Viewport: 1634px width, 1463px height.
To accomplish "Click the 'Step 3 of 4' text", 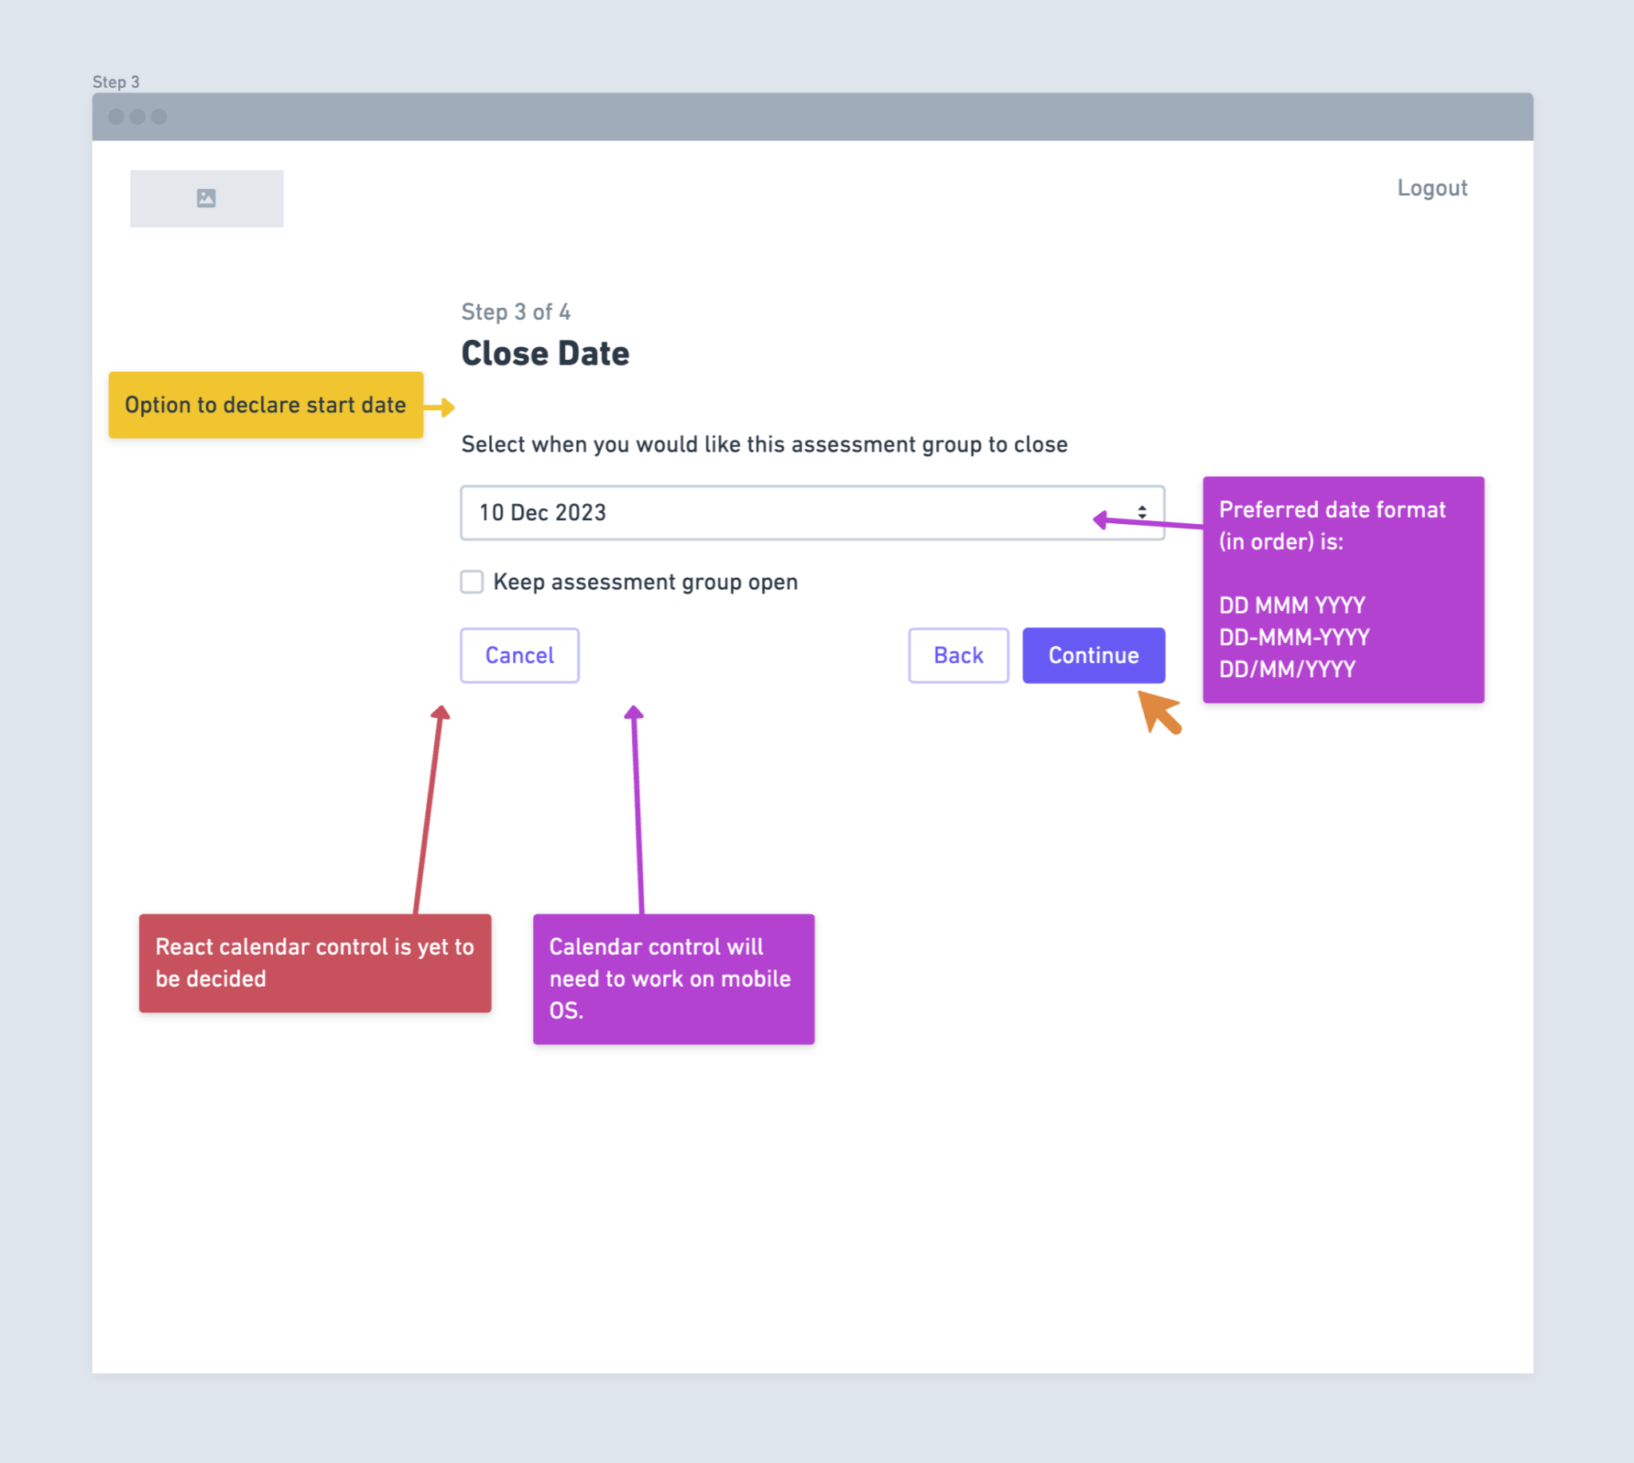I will click(x=516, y=312).
